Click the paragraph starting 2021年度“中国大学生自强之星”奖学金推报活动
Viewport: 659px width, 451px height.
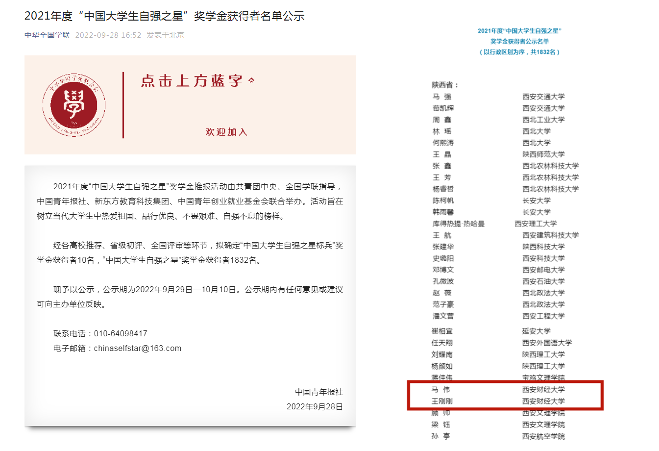coord(190,201)
